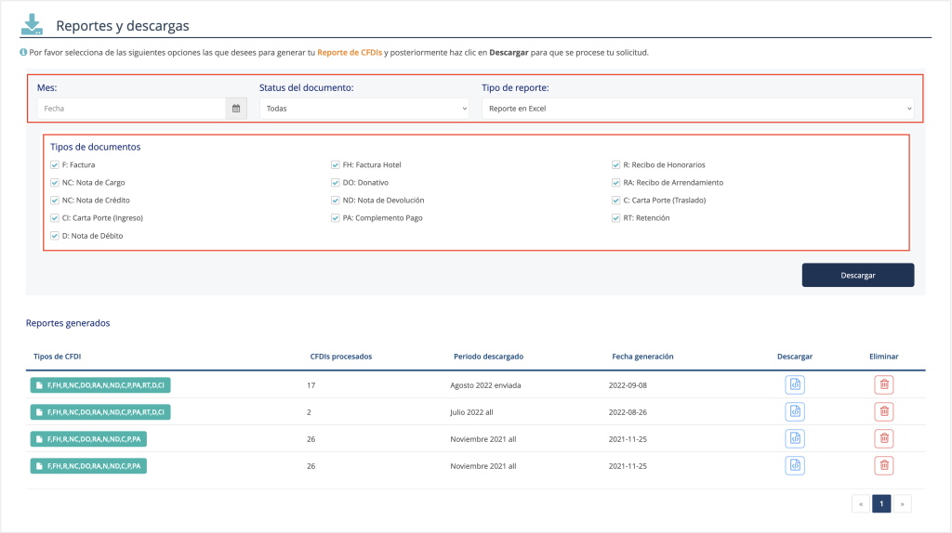Toggle the PA: Complemento Pago checkbox
The width and height of the screenshot is (952, 533).
click(x=335, y=217)
